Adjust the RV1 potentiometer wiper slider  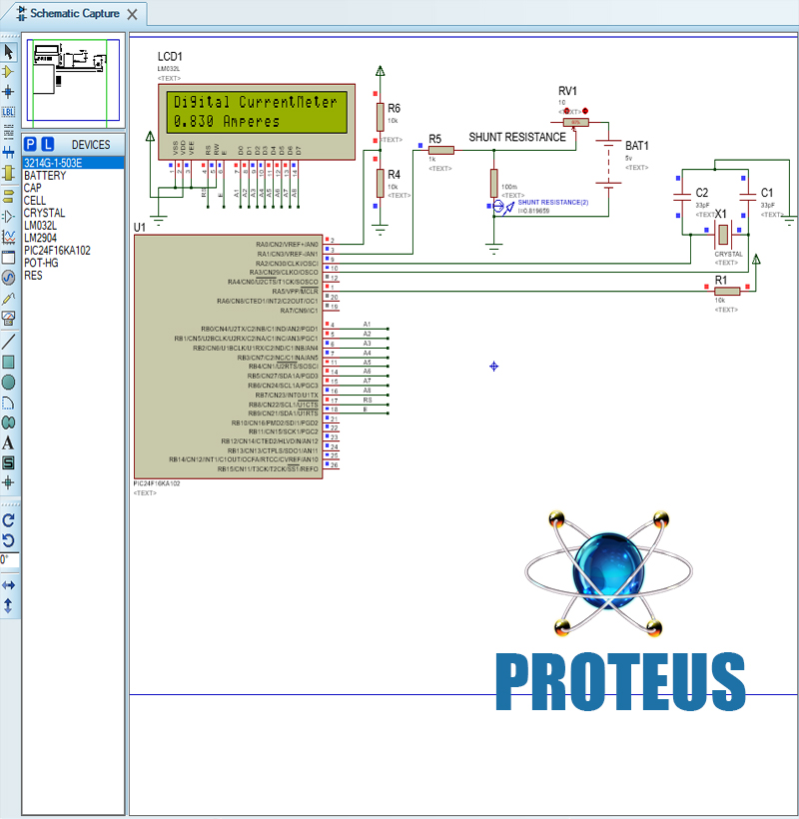click(576, 122)
